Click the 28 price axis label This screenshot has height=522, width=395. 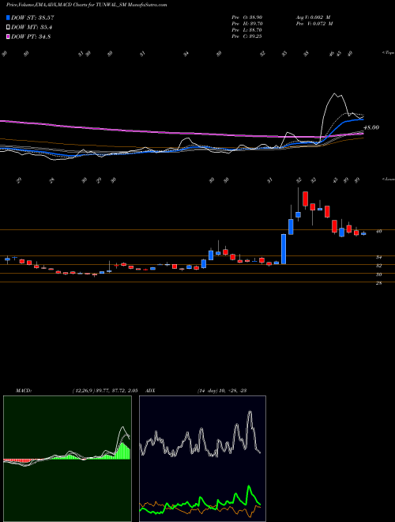coord(378,283)
